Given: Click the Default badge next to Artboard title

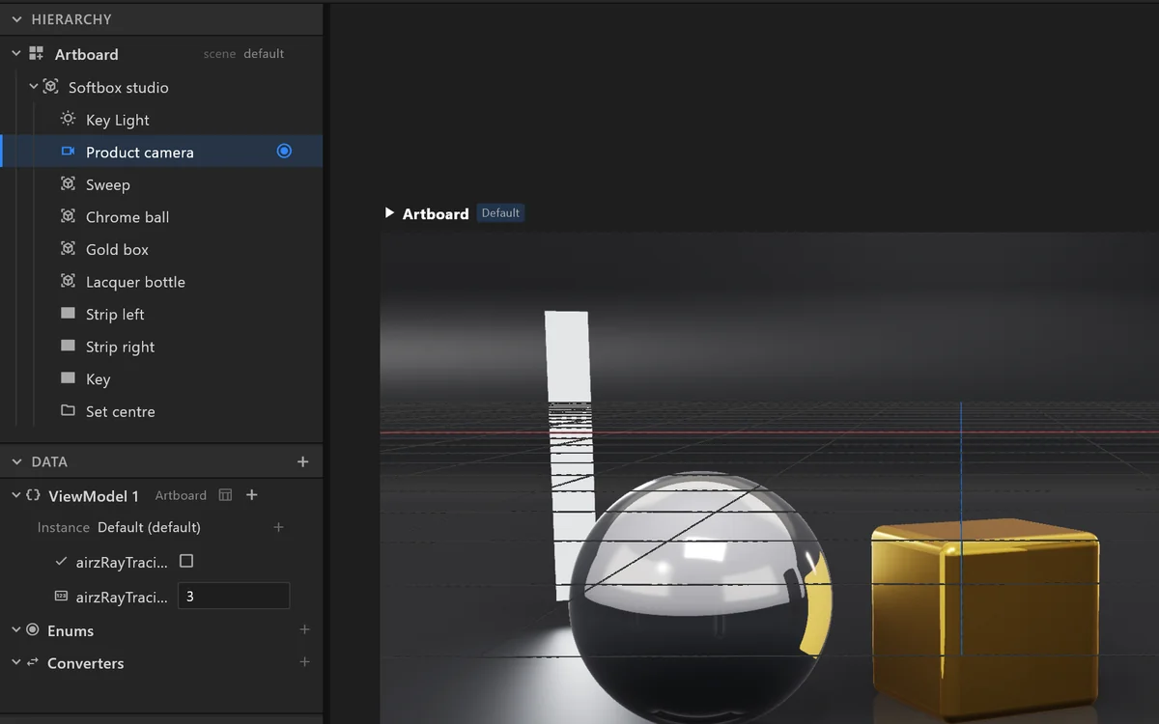Looking at the screenshot, I should 500,212.
